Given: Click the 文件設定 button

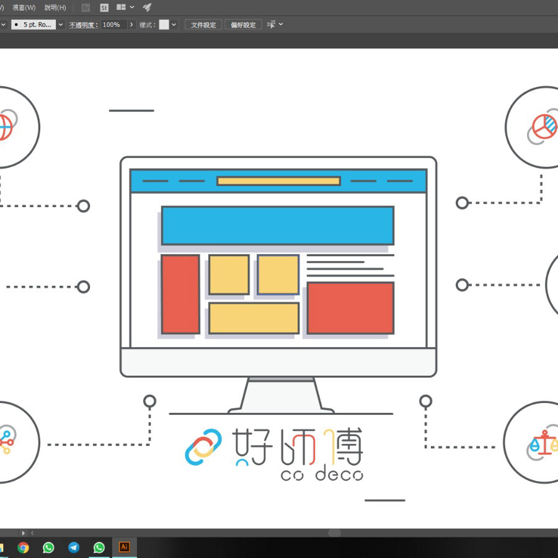Looking at the screenshot, I should (x=203, y=25).
